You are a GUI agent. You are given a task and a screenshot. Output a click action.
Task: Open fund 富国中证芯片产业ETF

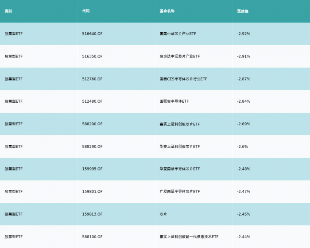click(178, 34)
